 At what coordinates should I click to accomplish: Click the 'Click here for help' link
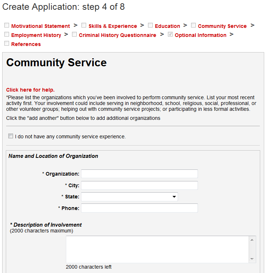30,90
